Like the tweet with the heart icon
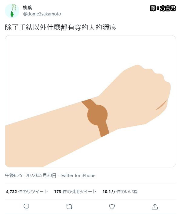Screen dimensions: 181x214 click(112, 206)
